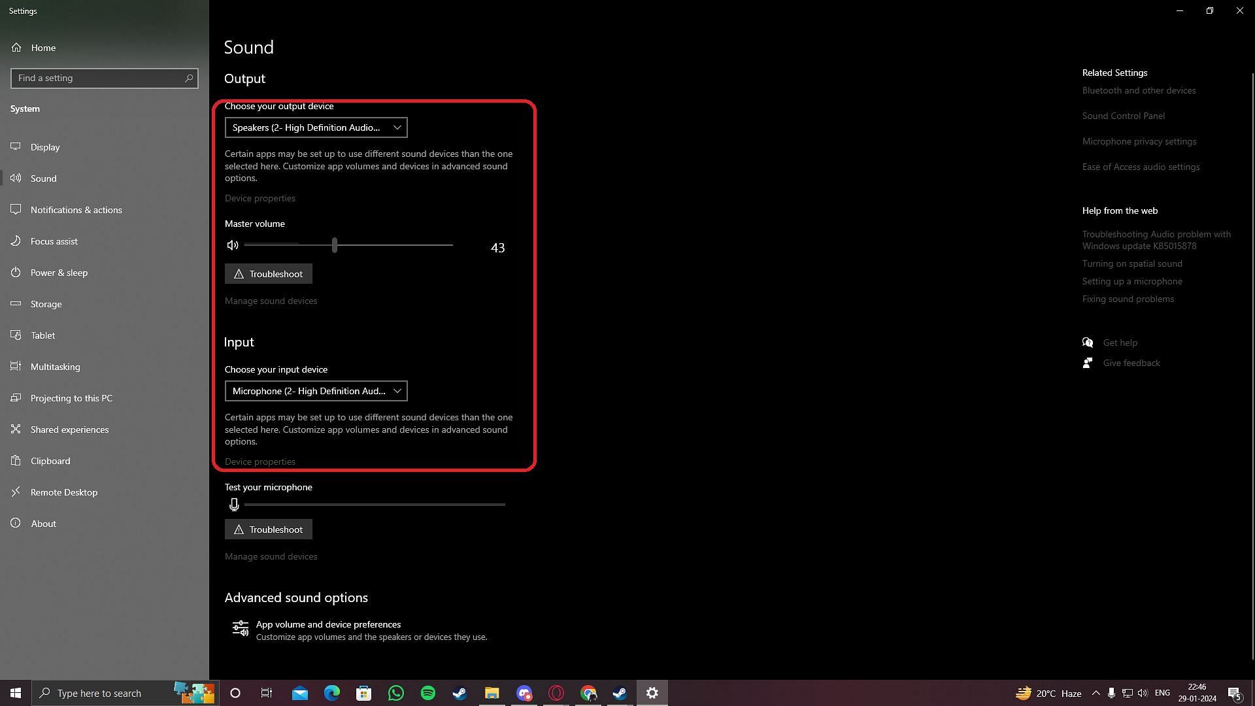Click the Give feedback person icon

tap(1088, 363)
